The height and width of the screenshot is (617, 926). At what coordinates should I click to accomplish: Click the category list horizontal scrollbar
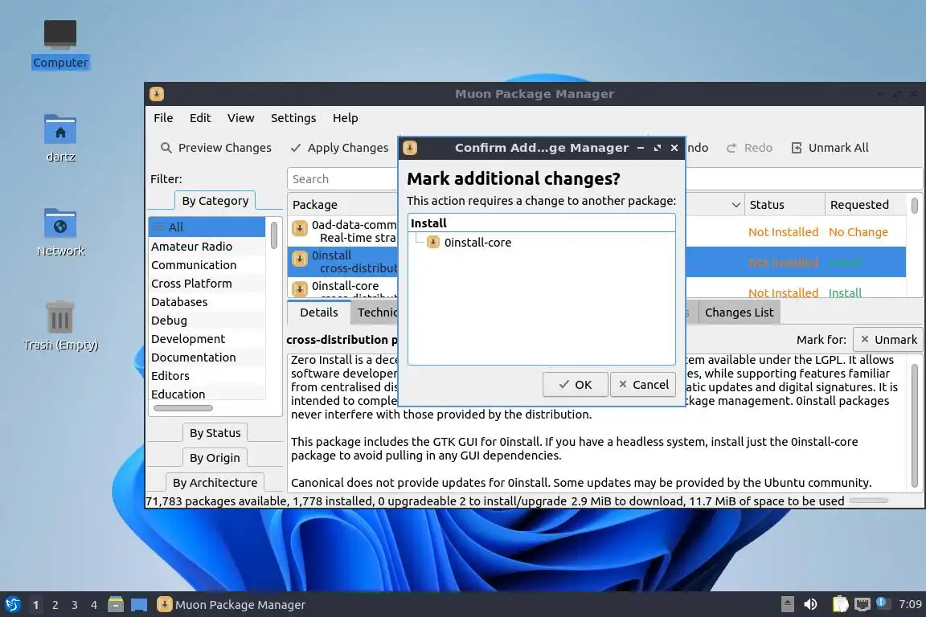point(183,408)
